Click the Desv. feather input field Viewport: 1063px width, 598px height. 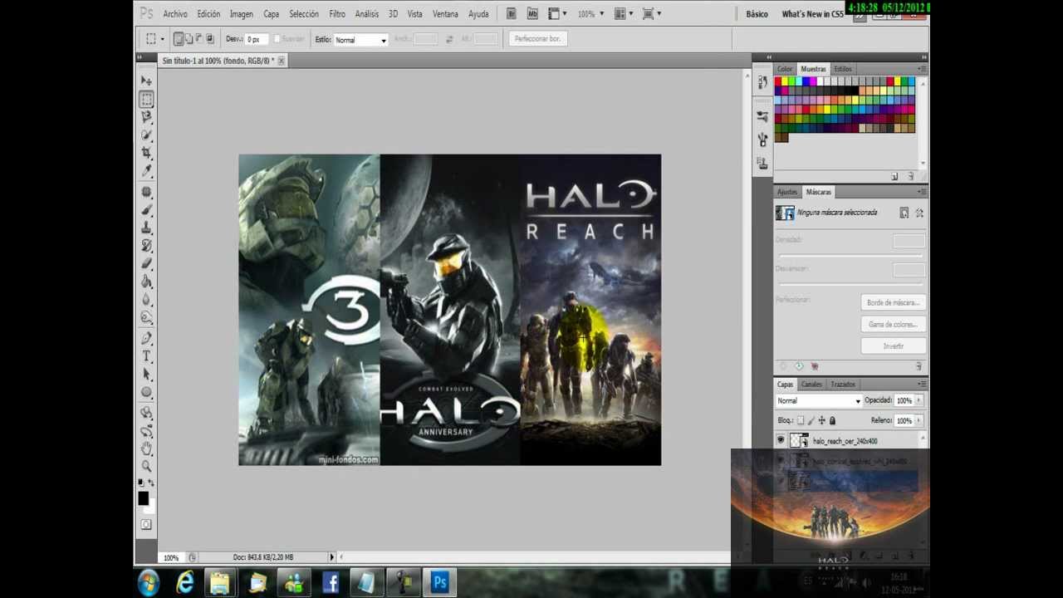(x=255, y=40)
